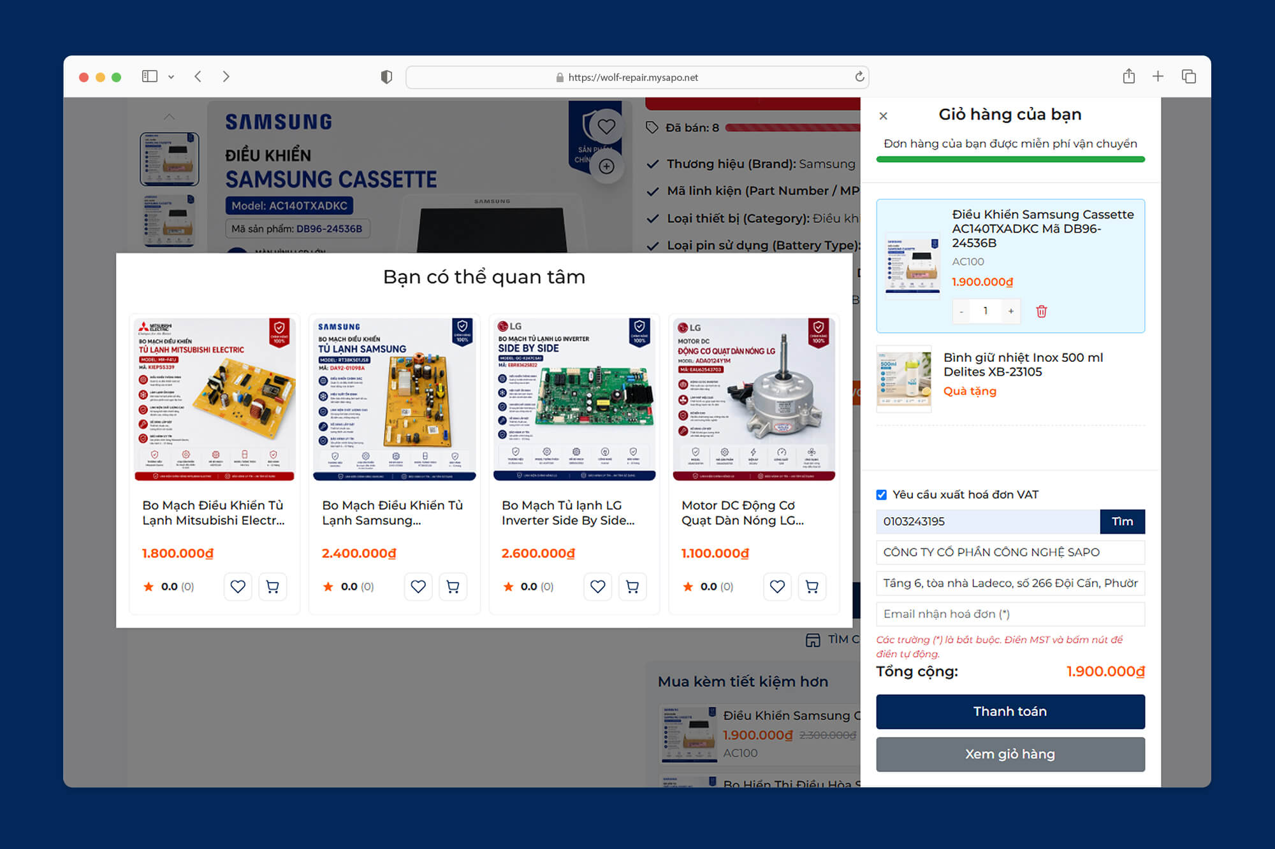Select the second product gallery thumbnail

pos(169,220)
